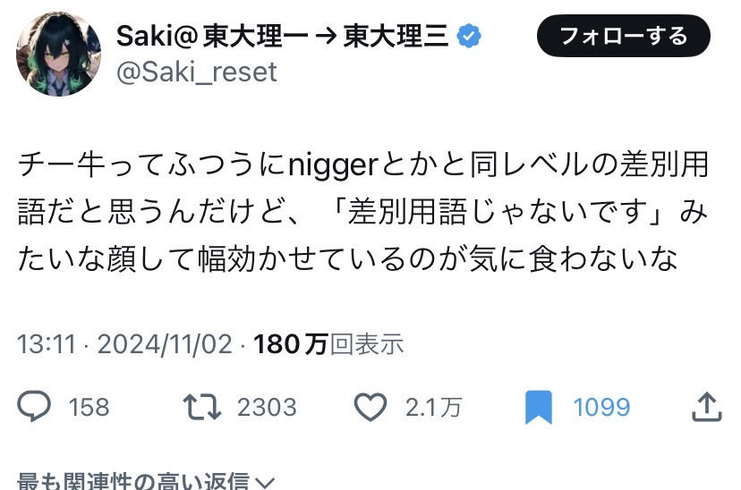Viewport: 741px width, 490px height.
Task: Open the @Saki_reset handle link
Action: (x=197, y=71)
